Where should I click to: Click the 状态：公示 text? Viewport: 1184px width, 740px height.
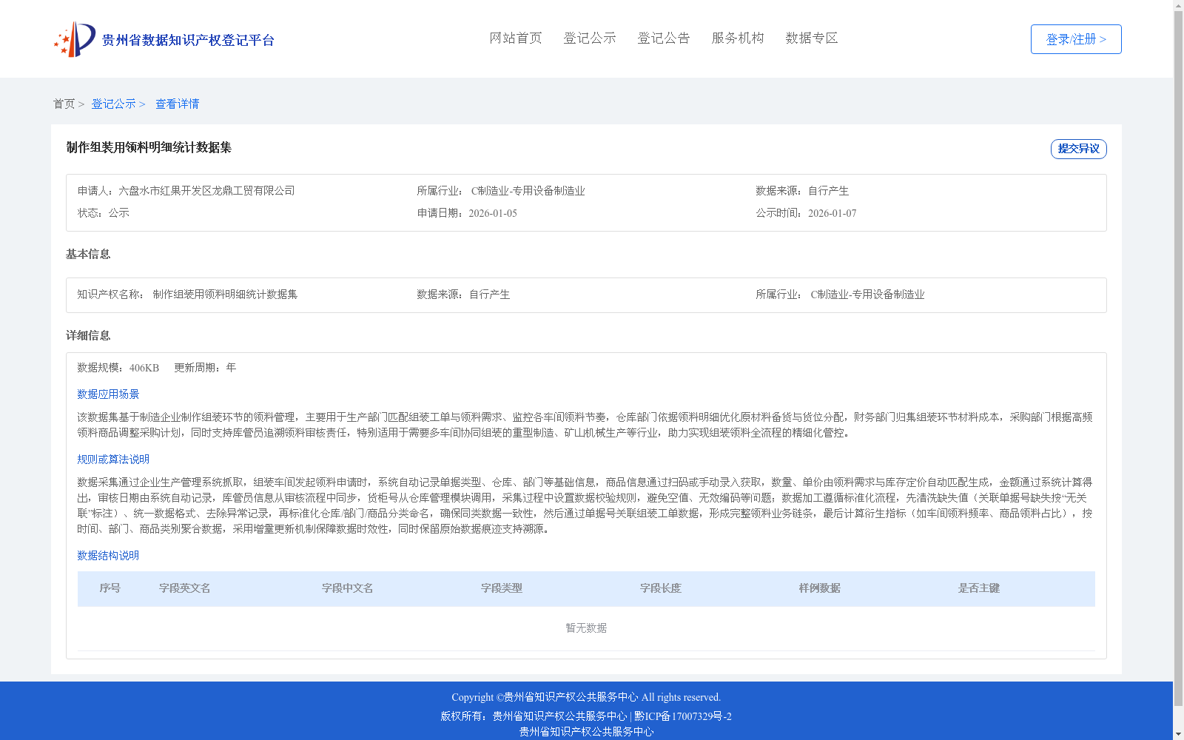point(104,213)
